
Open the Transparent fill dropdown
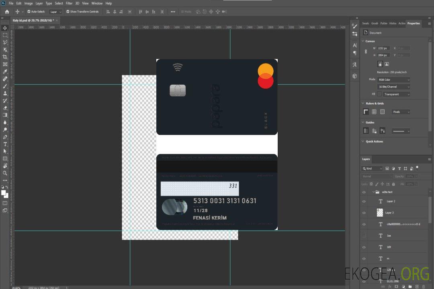click(x=396, y=94)
